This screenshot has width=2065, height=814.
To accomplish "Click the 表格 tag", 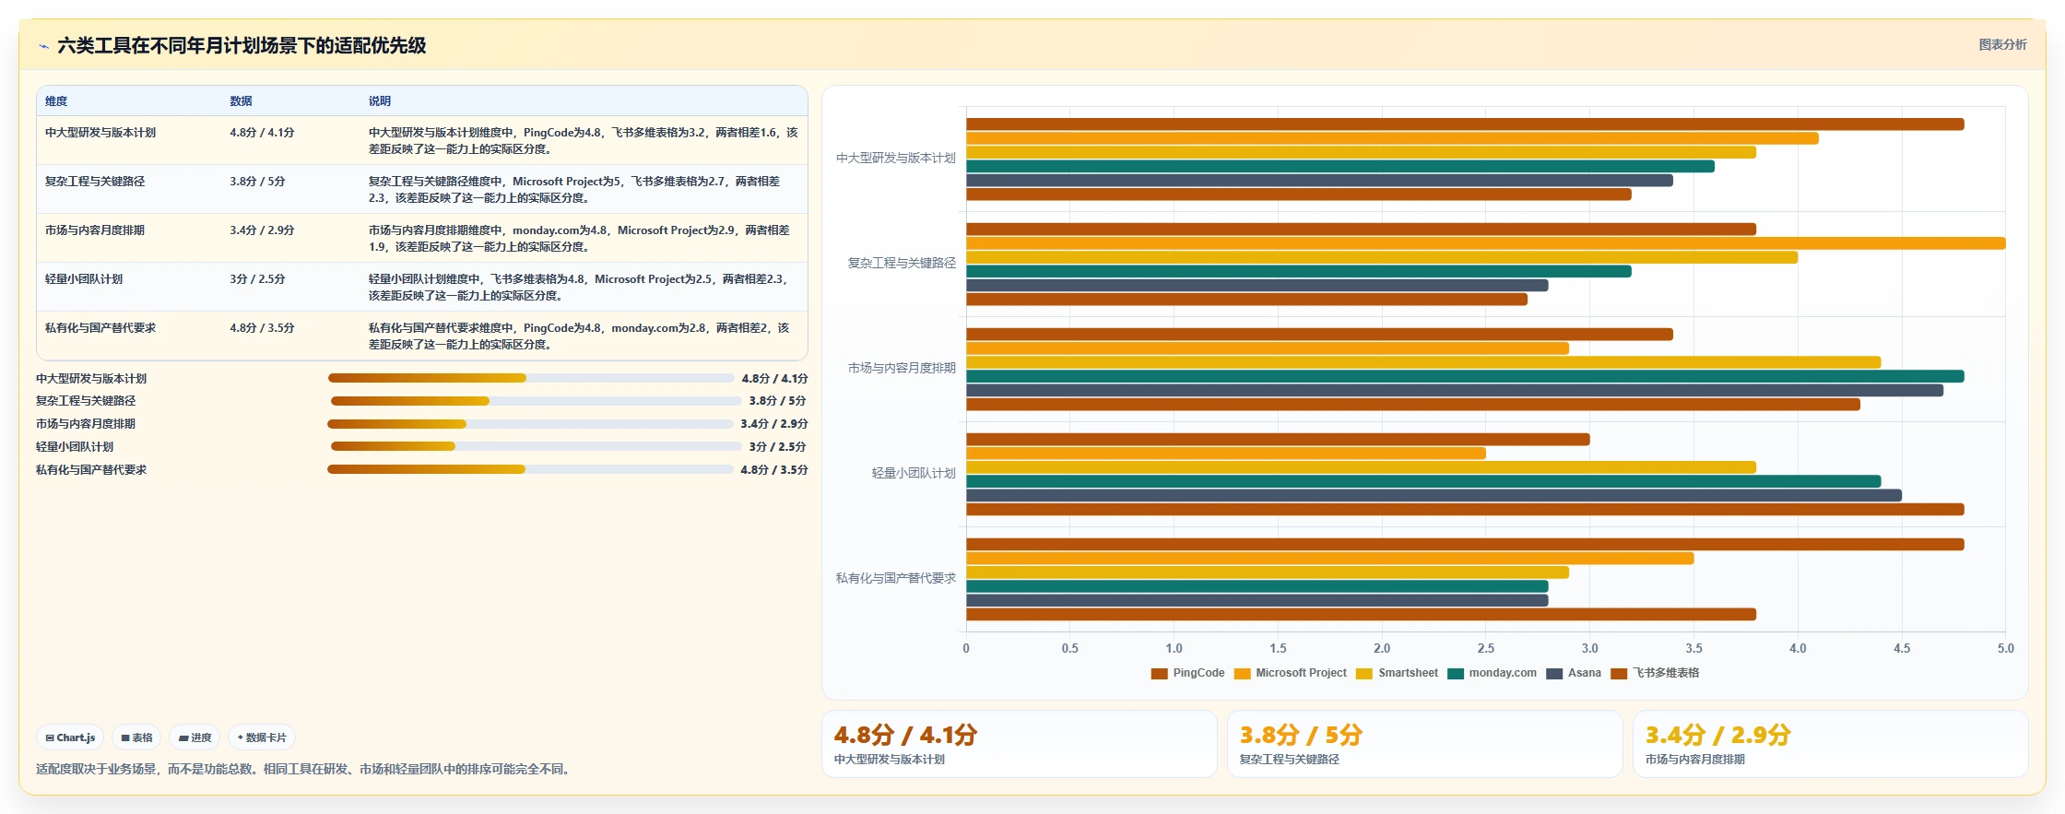I will pyautogui.click(x=136, y=737).
